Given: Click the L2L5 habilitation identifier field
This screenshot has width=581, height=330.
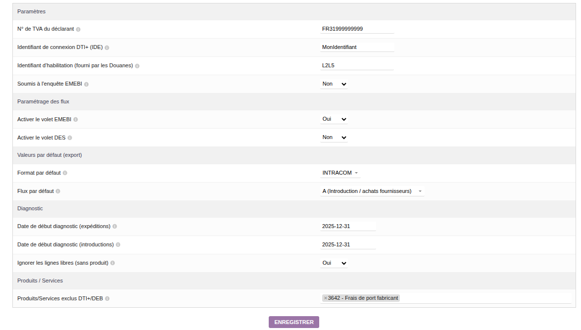Looking at the screenshot, I should pos(357,65).
